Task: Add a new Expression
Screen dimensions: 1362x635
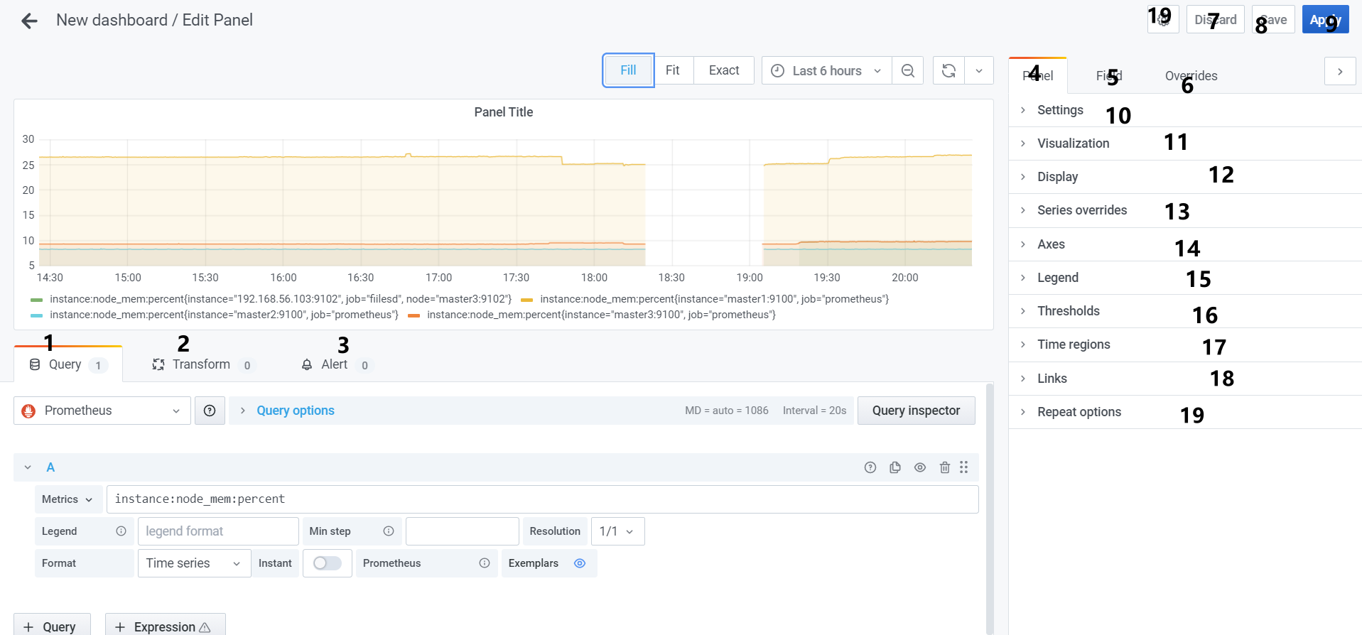Action: click(166, 626)
